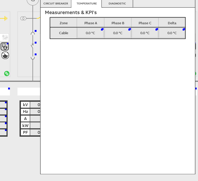Click the Hz value field

click(x=35, y=112)
